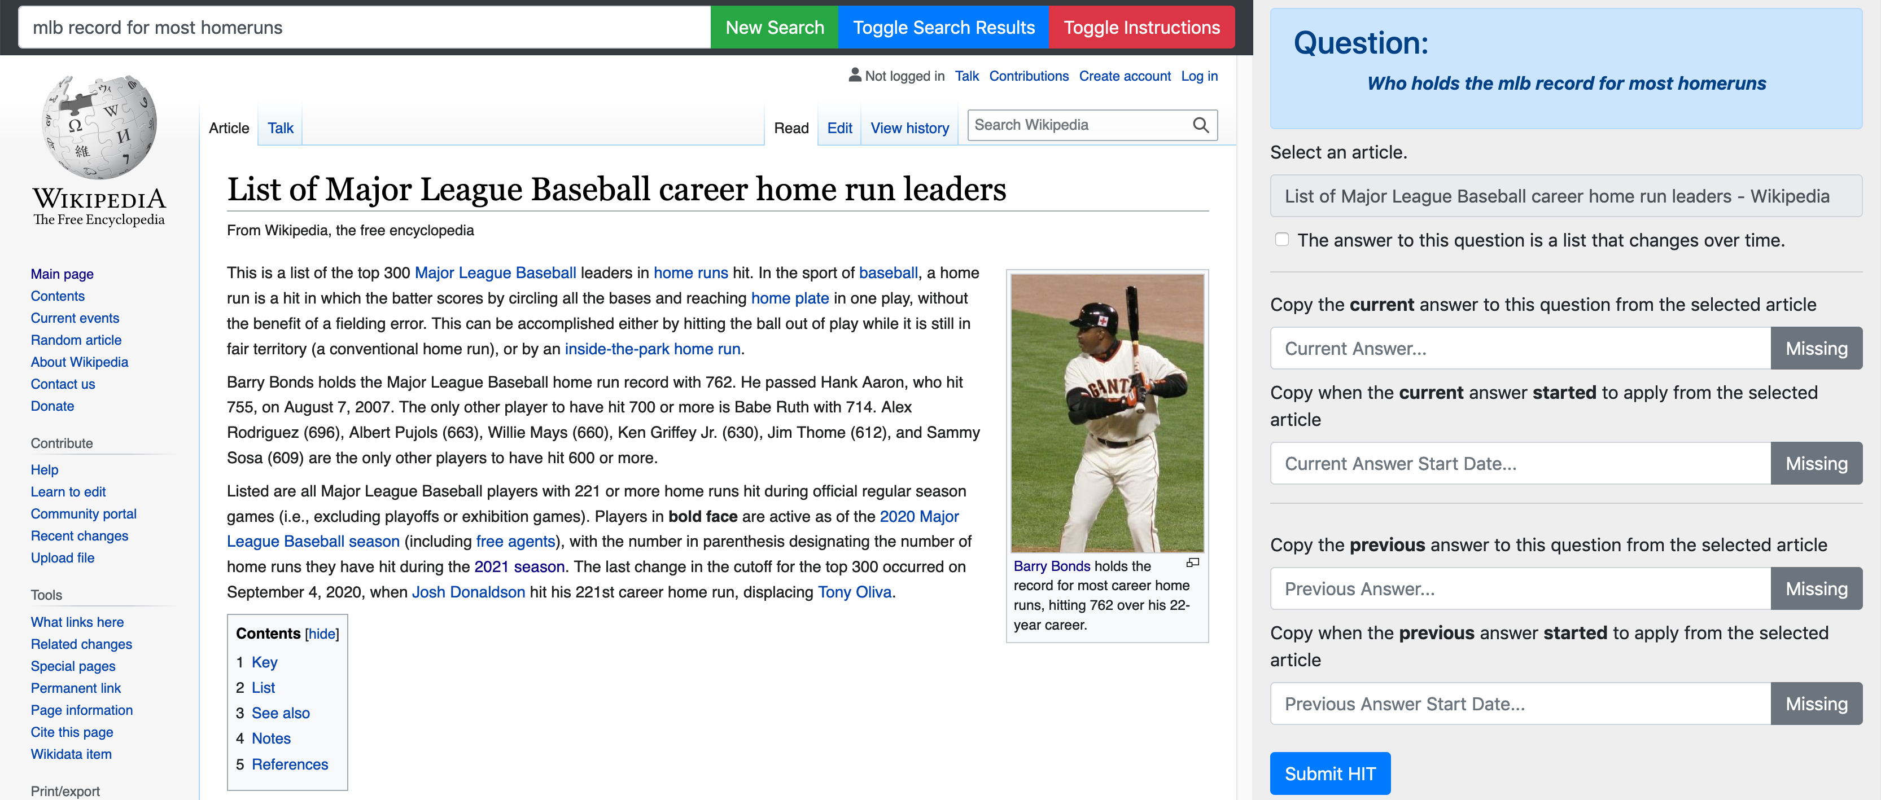
Task: Open the user Talk link near Contributions
Action: coord(967,76)
